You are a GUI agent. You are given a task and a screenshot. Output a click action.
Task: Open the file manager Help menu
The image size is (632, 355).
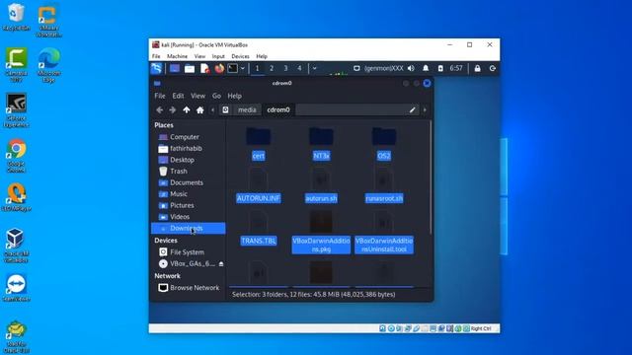(234, 96)
